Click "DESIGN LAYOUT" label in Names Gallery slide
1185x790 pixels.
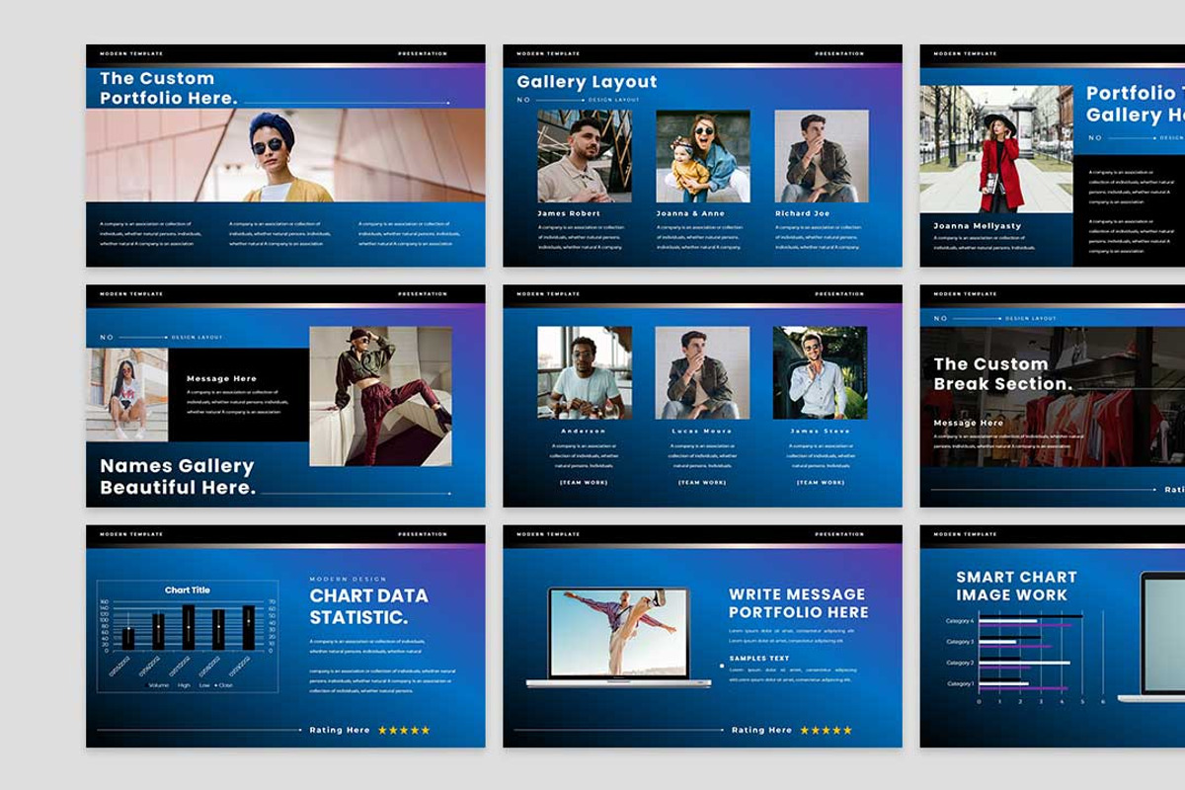coord(197,338)
